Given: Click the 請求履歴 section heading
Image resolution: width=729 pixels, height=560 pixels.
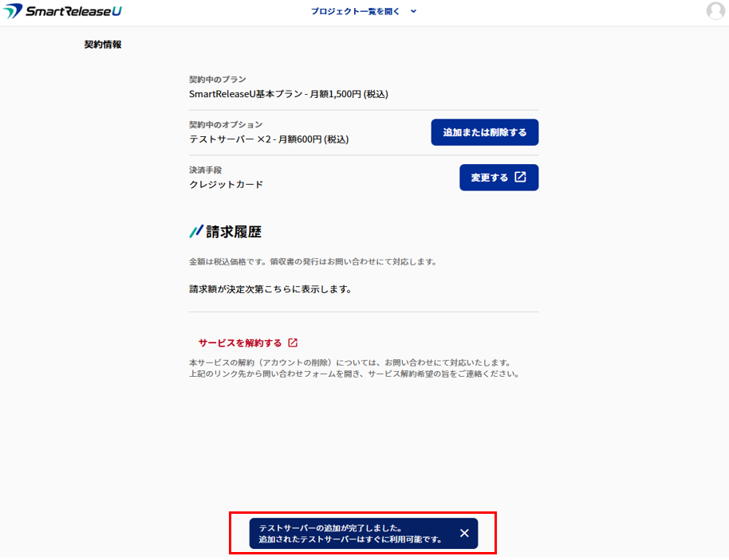Looking at the screenshot, I should (x=234, y=232).
